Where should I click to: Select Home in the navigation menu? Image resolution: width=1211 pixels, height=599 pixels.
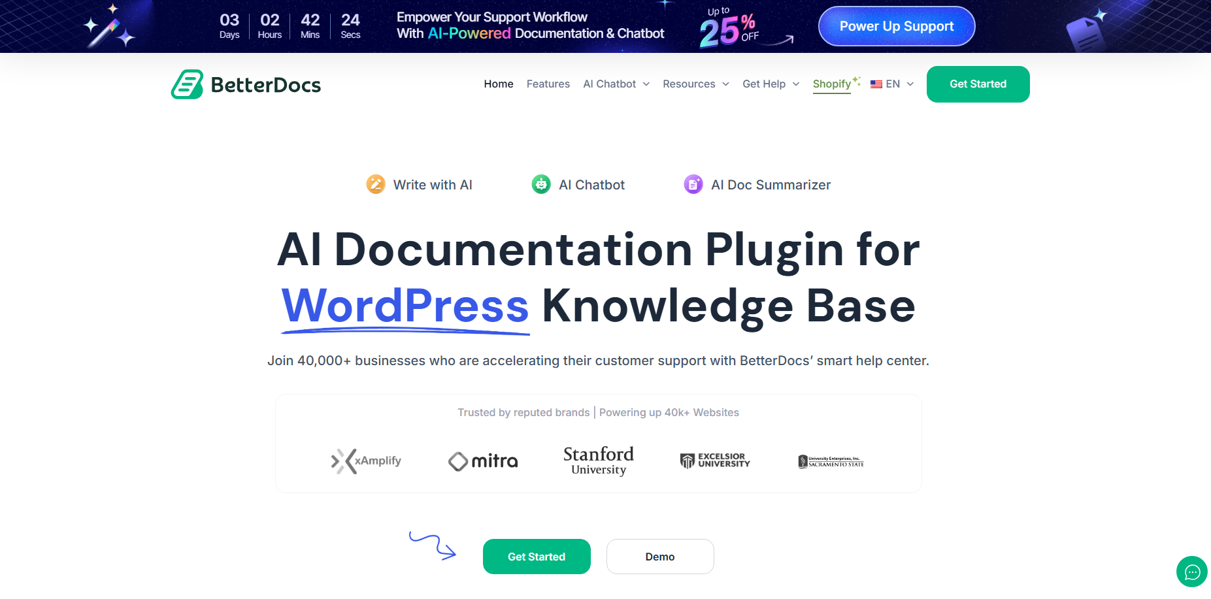click(498, 84)
